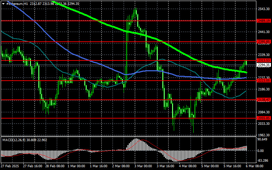Screen dimensions: 272x170
Task: Select the MACD(12,26,9) indicator label
Action: click(14, 140)
